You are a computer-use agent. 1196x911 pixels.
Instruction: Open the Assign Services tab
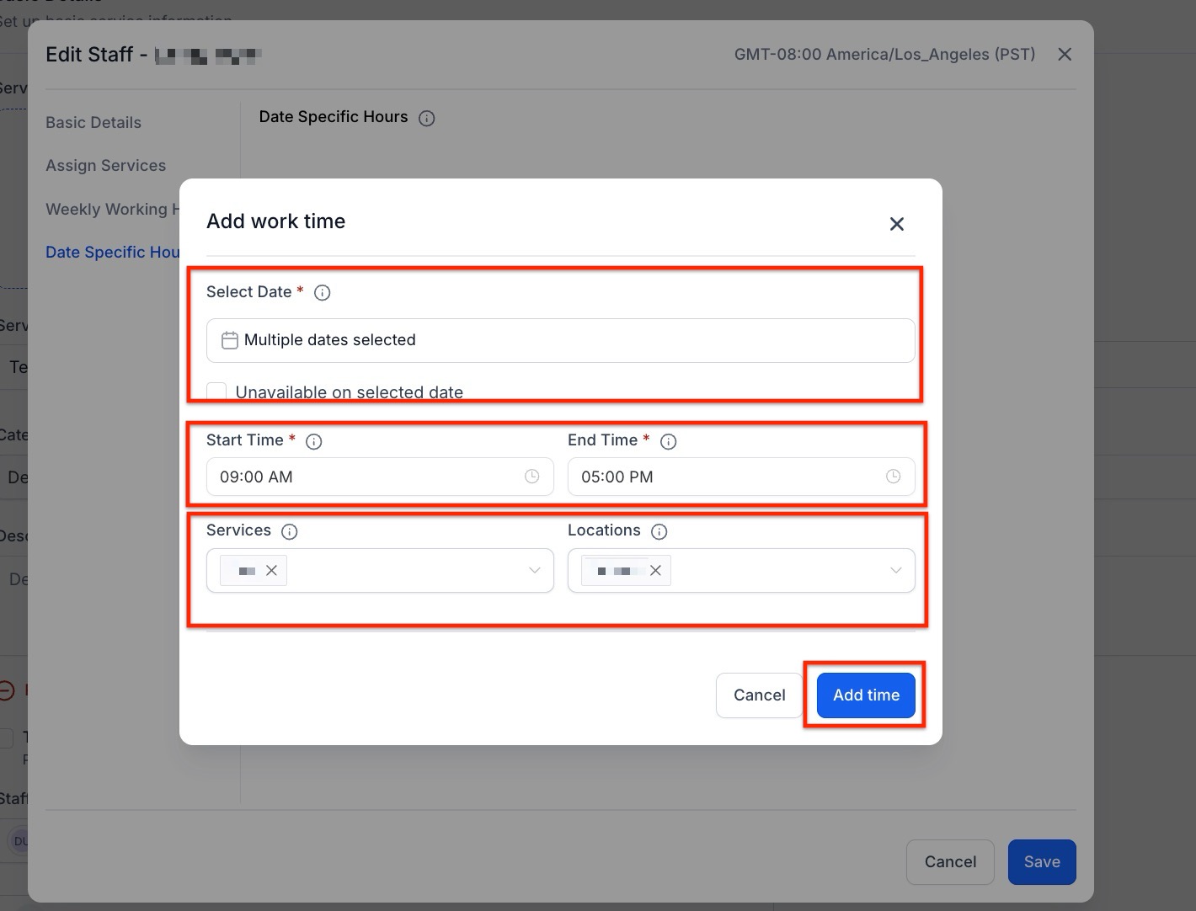pos(106,166)
